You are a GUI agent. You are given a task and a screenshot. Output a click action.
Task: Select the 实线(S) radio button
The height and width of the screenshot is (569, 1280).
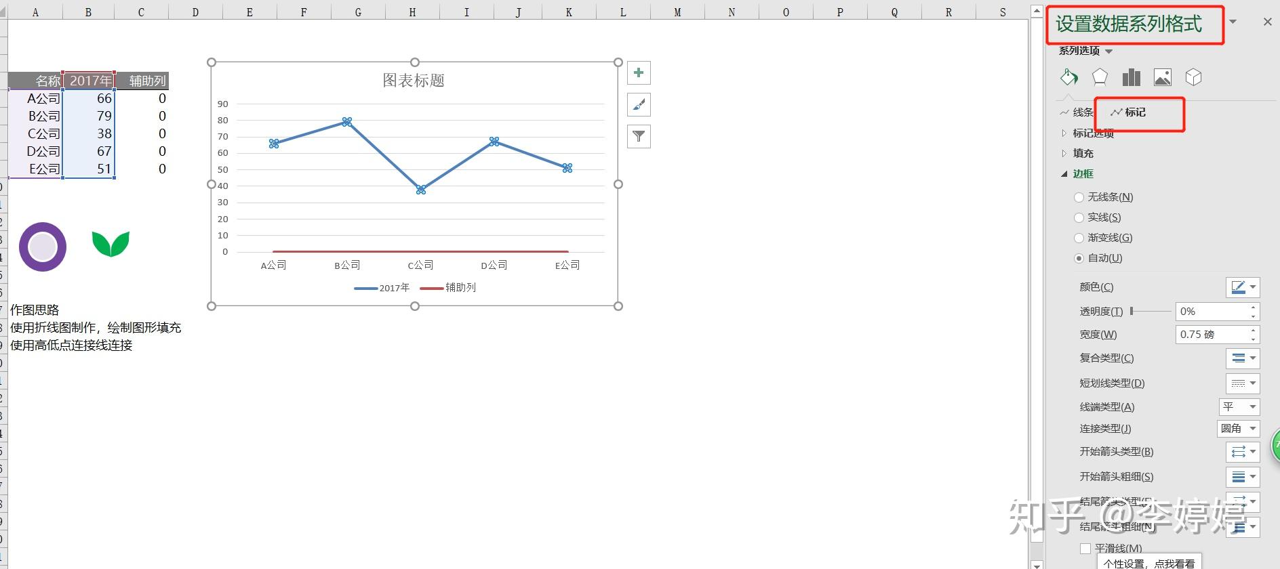(1079, 217)
